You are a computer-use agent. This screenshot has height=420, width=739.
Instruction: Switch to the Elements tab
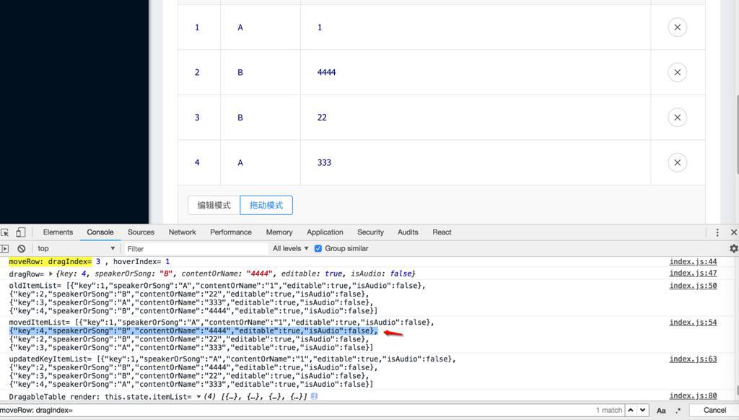click(x=58, y=232)
